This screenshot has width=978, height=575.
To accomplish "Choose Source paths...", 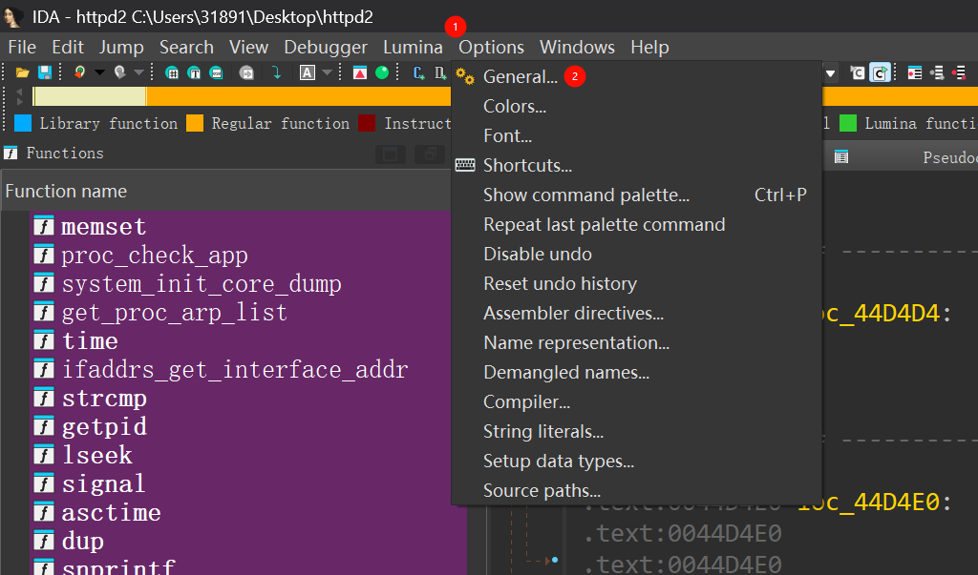I will point(637,491).
